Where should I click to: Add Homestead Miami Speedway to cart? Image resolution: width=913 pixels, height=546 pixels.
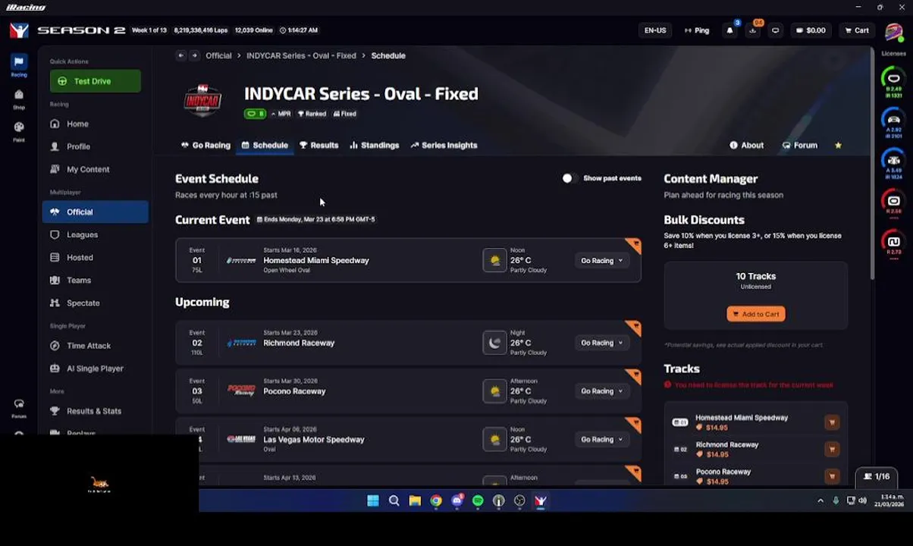pyautogui.click(x=832, y=422)
